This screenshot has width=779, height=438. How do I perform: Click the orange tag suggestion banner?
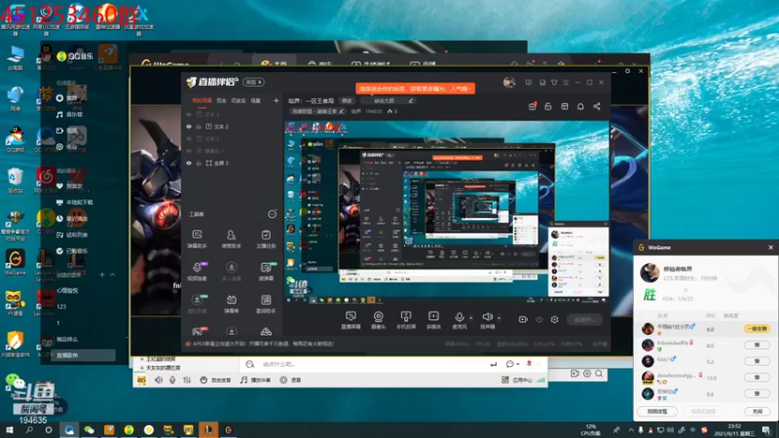tap(415, 89)
